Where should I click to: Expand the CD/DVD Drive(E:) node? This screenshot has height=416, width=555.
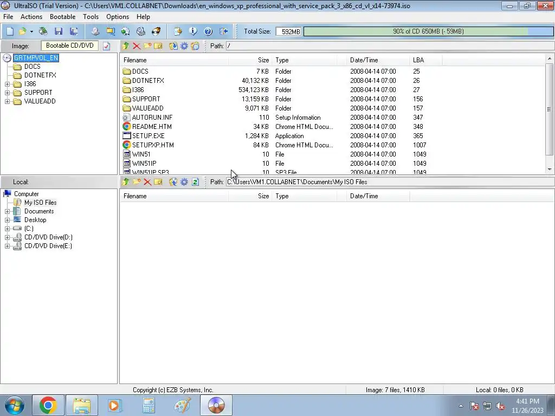click(7, 246)
